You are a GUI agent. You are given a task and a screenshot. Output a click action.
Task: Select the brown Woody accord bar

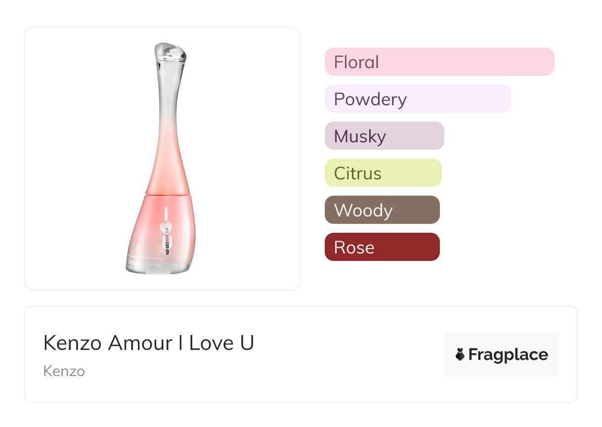[x=382, y=210]
